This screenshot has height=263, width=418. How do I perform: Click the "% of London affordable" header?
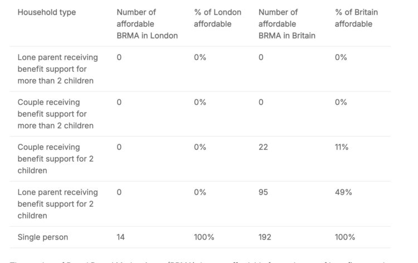(x=217, y=18)
